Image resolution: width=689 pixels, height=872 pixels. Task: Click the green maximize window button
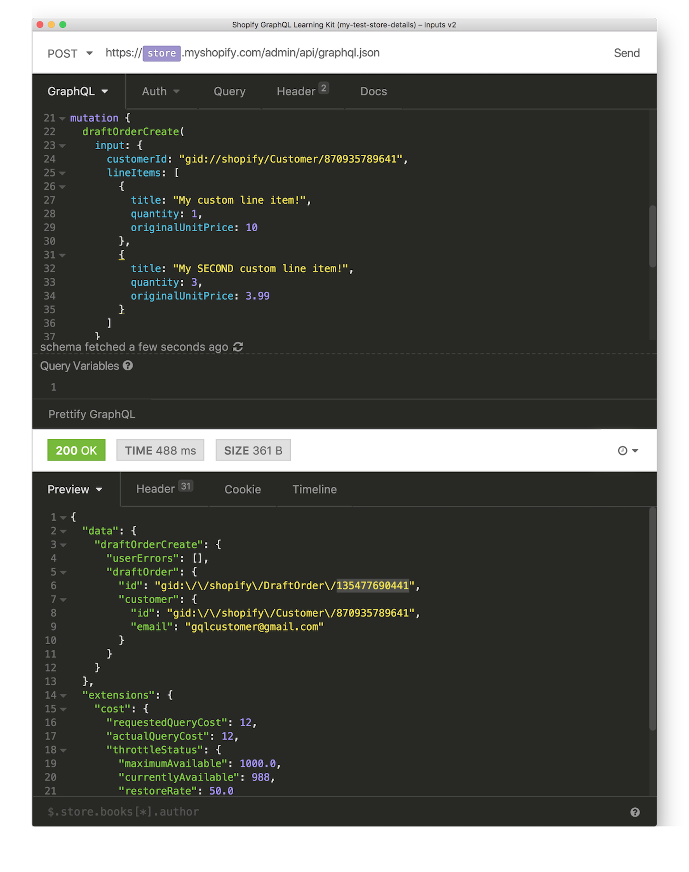pyautogui.click(x=63, y=25)
